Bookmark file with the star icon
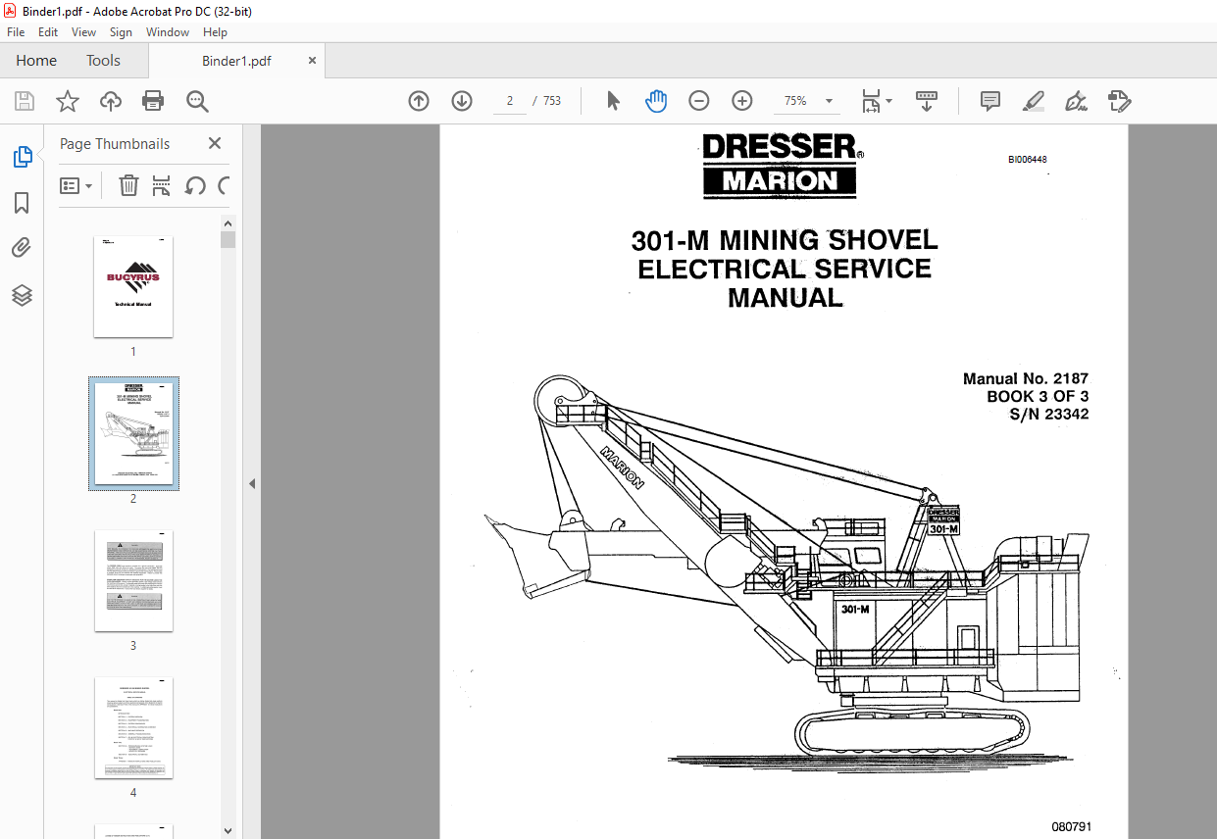The image size is (1217, 839). tap(68, 101)
